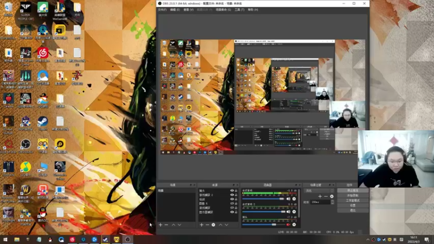Open settings gear for 台式音响 mixer channel
This screenshot has height=244, width=434.
pyautogui.click(x=294, y=199)
